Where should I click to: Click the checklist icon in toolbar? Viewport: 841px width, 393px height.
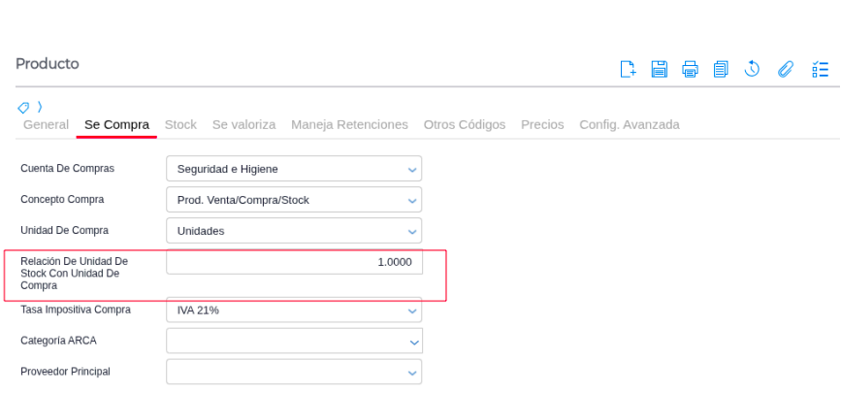820,69
